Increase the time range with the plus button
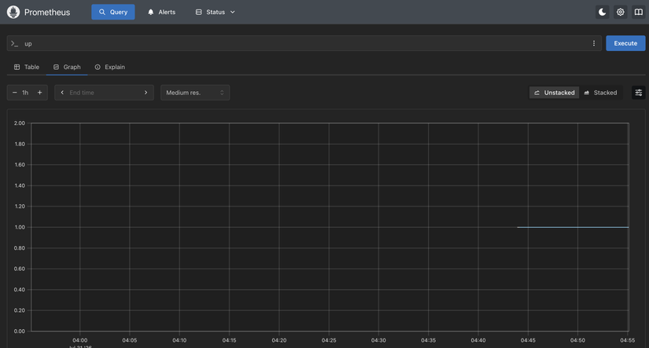 [x=40, y=93]
